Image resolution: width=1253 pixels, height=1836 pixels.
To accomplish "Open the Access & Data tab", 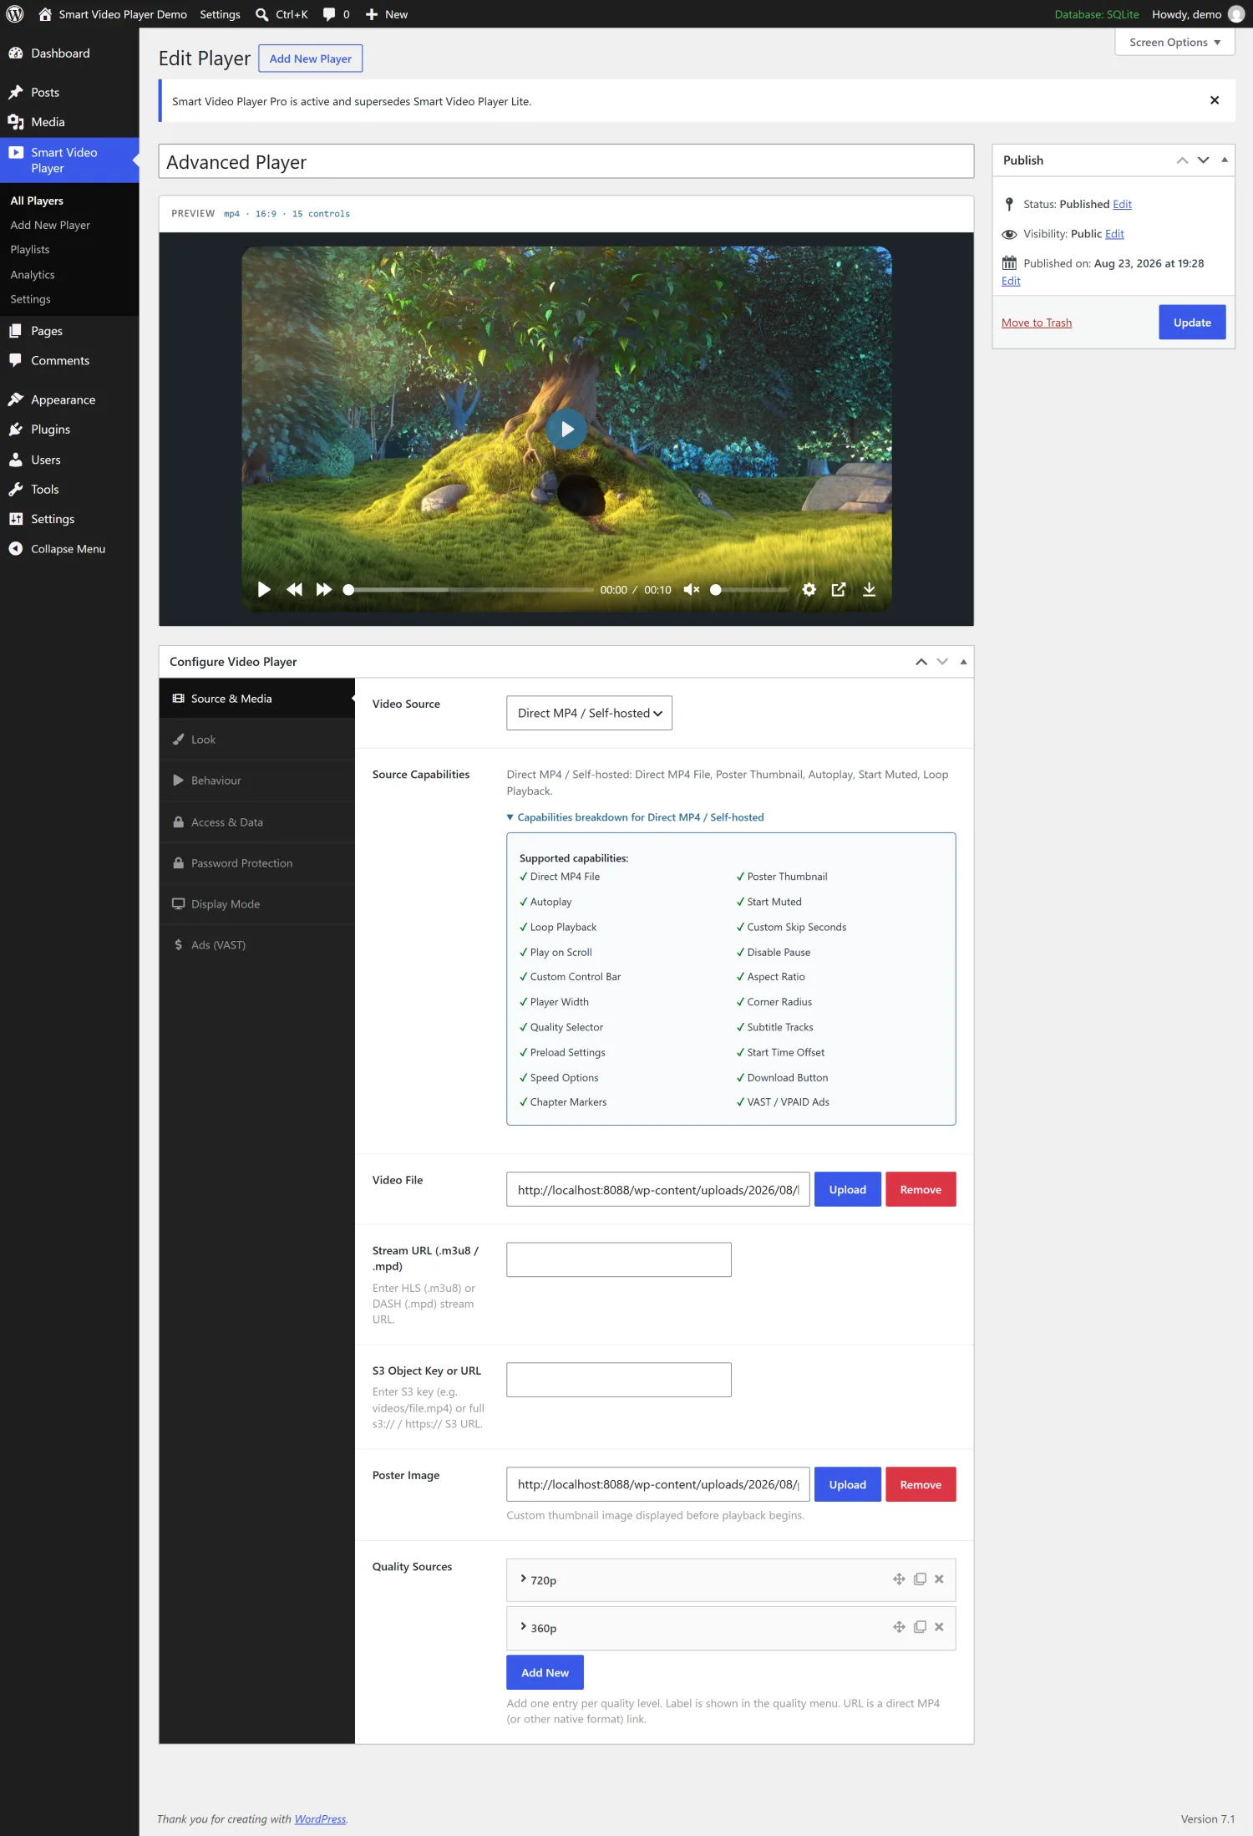I will click(x=257, y=821).
